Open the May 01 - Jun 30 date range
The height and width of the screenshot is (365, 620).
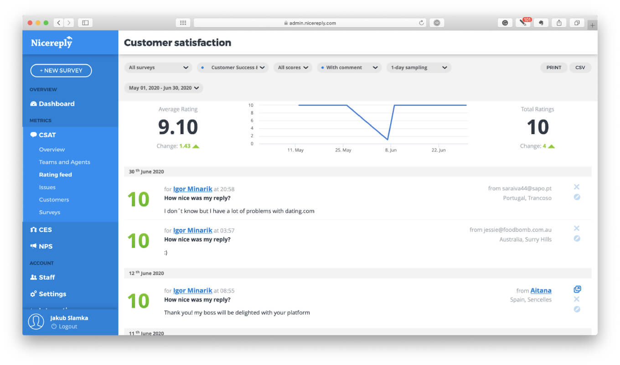164,88
